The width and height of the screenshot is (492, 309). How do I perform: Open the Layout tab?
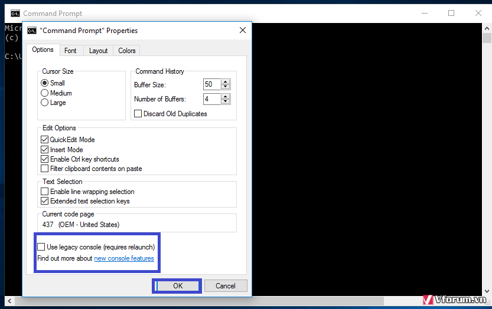click(x=98, y=51)
